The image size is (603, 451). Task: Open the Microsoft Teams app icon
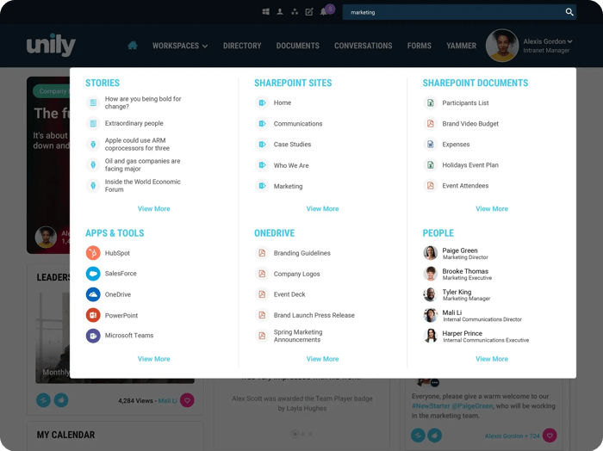pos(93,336)
